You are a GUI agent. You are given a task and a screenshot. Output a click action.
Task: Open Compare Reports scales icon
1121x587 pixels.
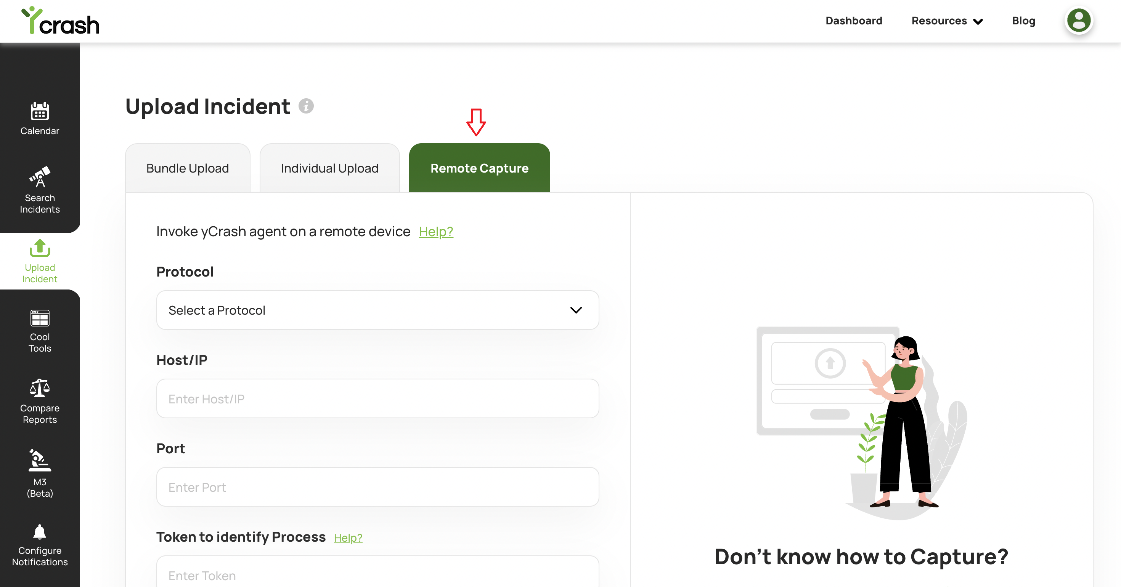[40, 388]
